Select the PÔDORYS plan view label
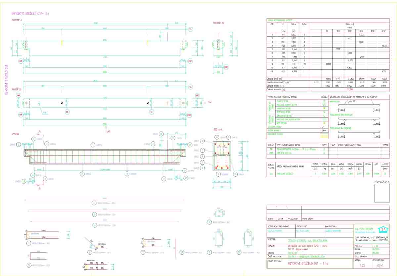 click(17, 89)
